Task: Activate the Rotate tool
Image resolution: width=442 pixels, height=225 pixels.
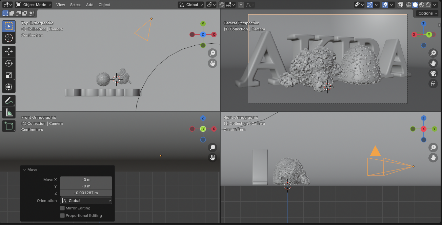Action: [x=9, y=63]
